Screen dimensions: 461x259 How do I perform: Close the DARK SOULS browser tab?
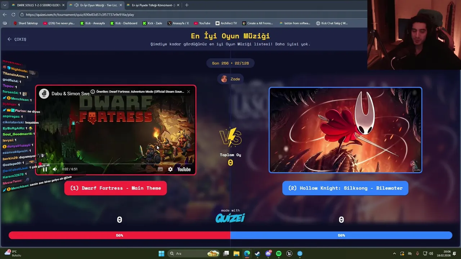(x=63, y=5)
